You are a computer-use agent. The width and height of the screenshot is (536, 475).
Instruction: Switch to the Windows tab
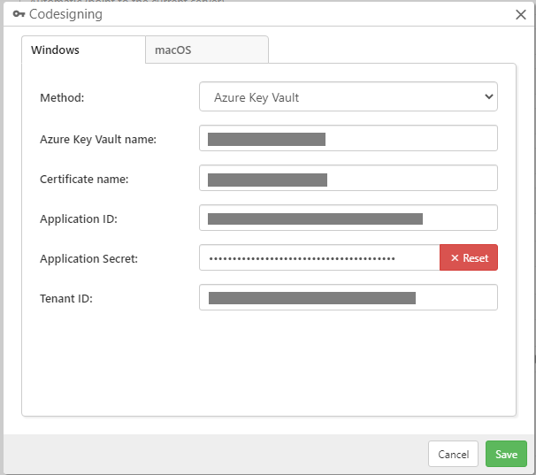pyautogui.click(x=56, y=50)
